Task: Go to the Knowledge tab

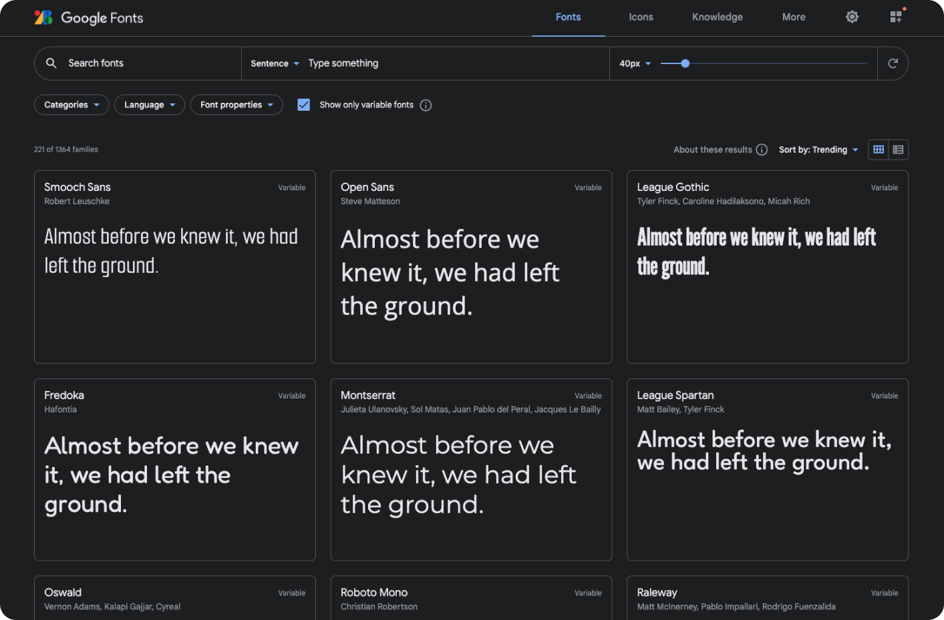Action: click(717, 17)
